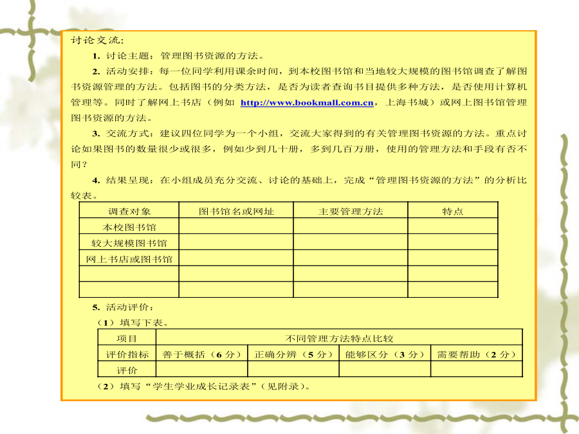Viewport: 579px width, 434px height.
Task: Click the row label 较大规模图书馆
Action: [x=129, y=243]
